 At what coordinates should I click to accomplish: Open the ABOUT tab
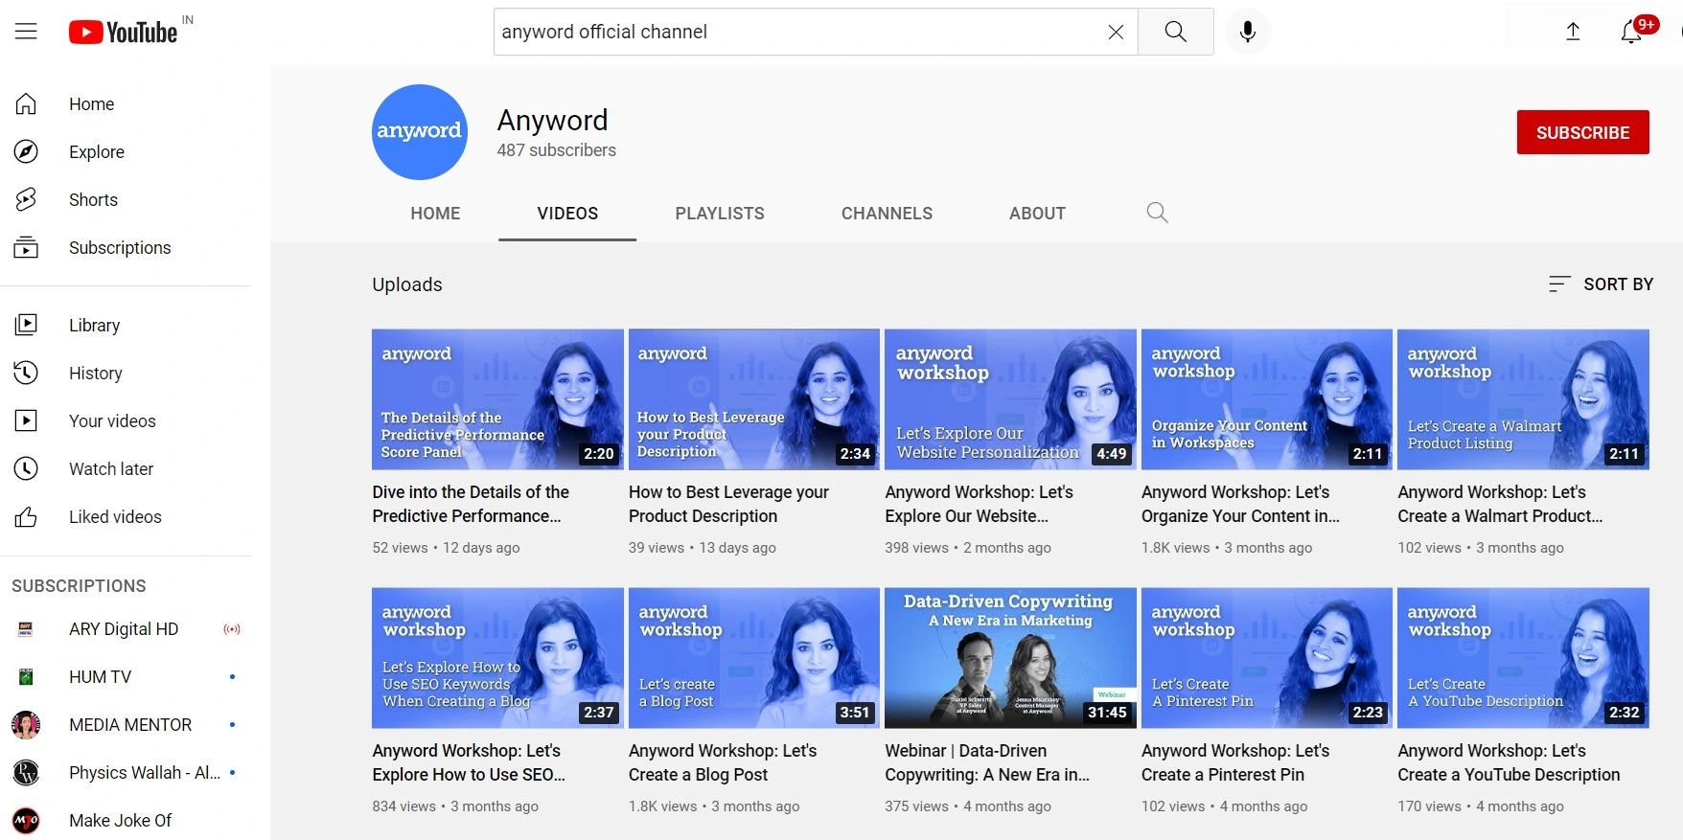click(x=1037, y=214)
